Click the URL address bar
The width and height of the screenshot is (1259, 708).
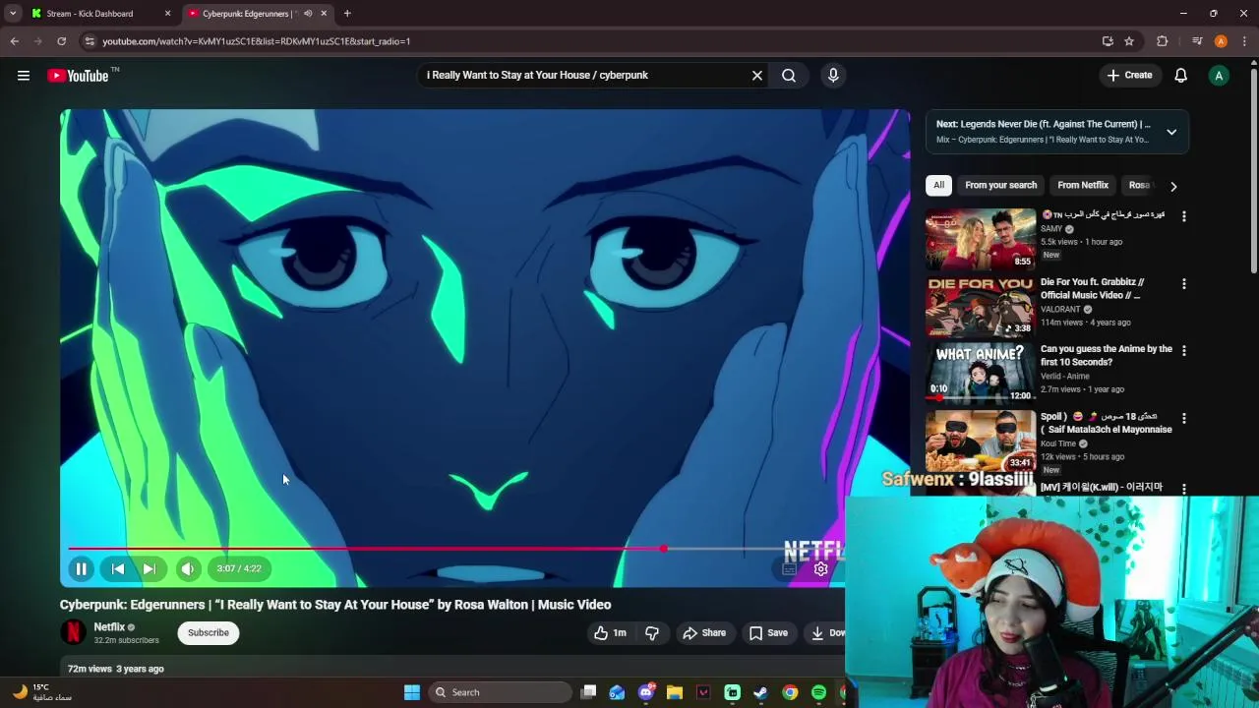coord(590,41)
